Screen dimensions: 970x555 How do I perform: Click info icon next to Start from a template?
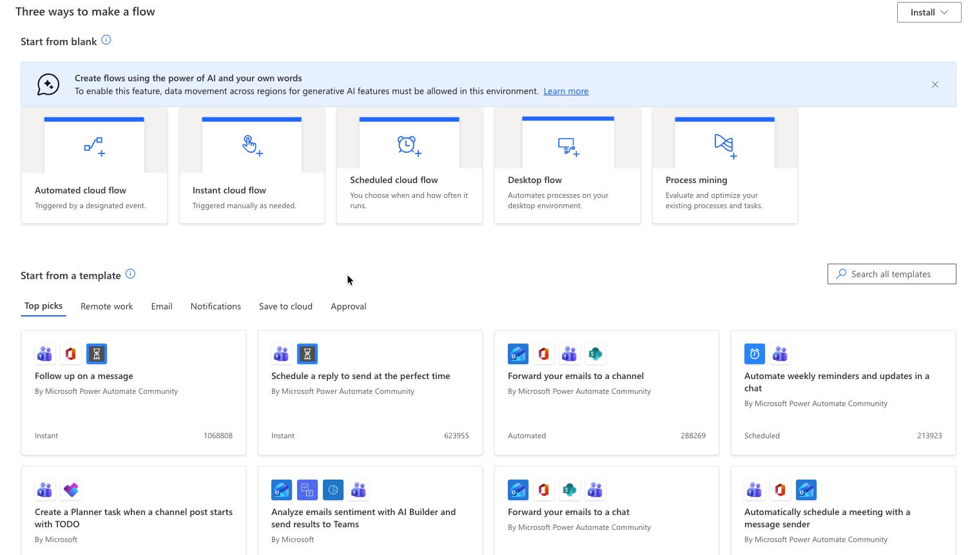130,274
